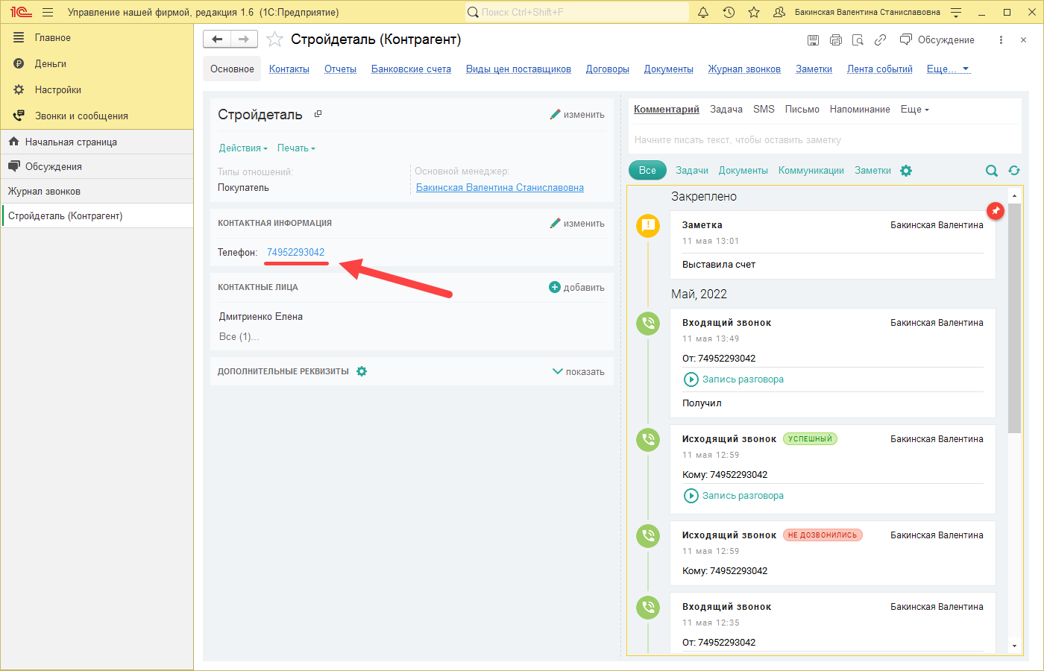Open feed filter settings gear

[906, 171]
